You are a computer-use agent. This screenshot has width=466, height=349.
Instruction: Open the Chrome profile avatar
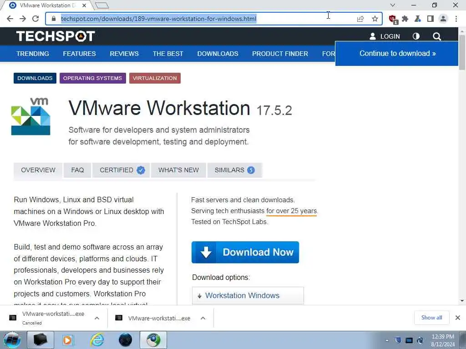443,19
